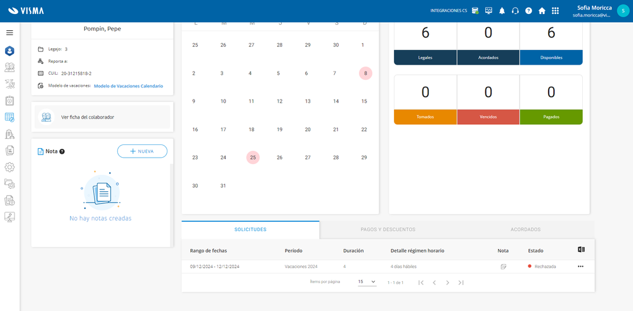Open the clipboard shield sidebar icon

click(10, 101)
